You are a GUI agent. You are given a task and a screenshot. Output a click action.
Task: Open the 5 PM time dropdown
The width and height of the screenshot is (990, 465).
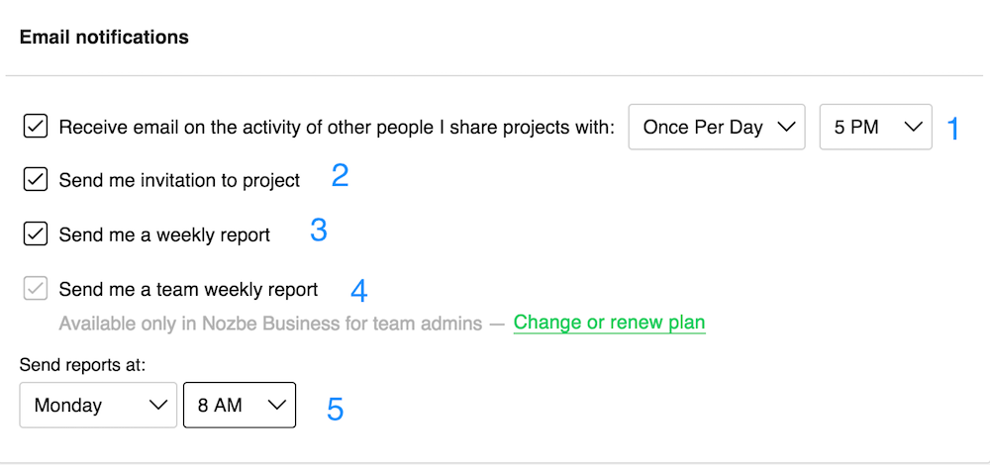[876, 127]
